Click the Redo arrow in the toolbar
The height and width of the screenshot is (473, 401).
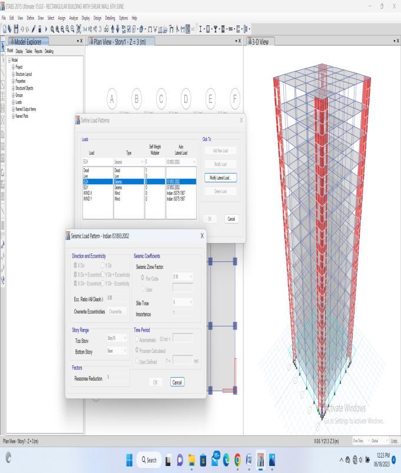pos(27,29)
